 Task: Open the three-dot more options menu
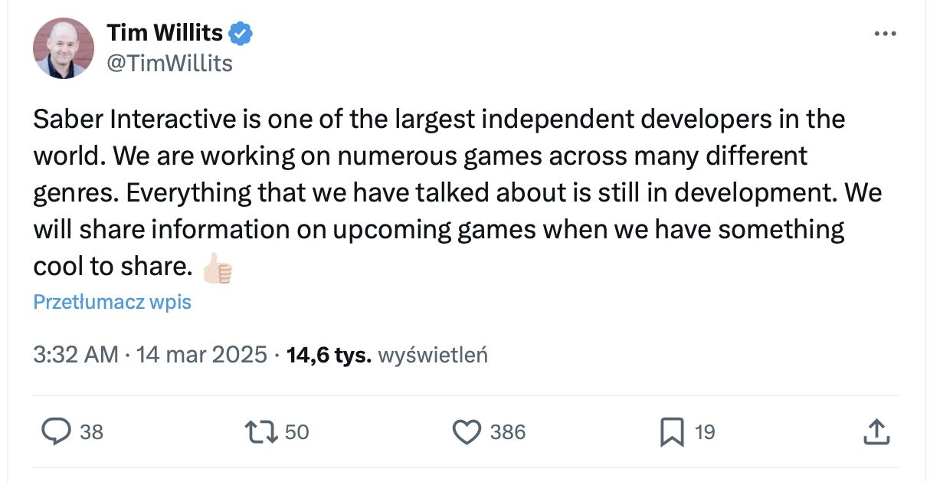(x=885, y=34)
